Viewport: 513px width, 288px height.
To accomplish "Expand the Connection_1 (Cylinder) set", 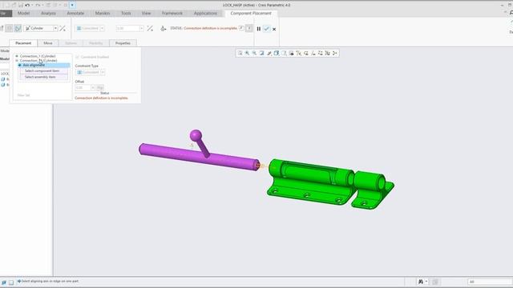I will coord(17,56).
